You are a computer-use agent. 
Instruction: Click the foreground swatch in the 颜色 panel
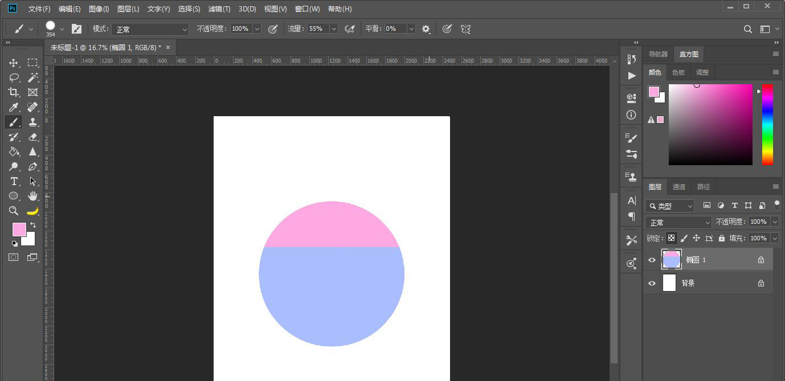(653, 92)
